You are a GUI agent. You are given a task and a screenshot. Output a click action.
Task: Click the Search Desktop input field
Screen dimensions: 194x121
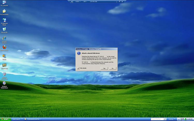(157, 119)
